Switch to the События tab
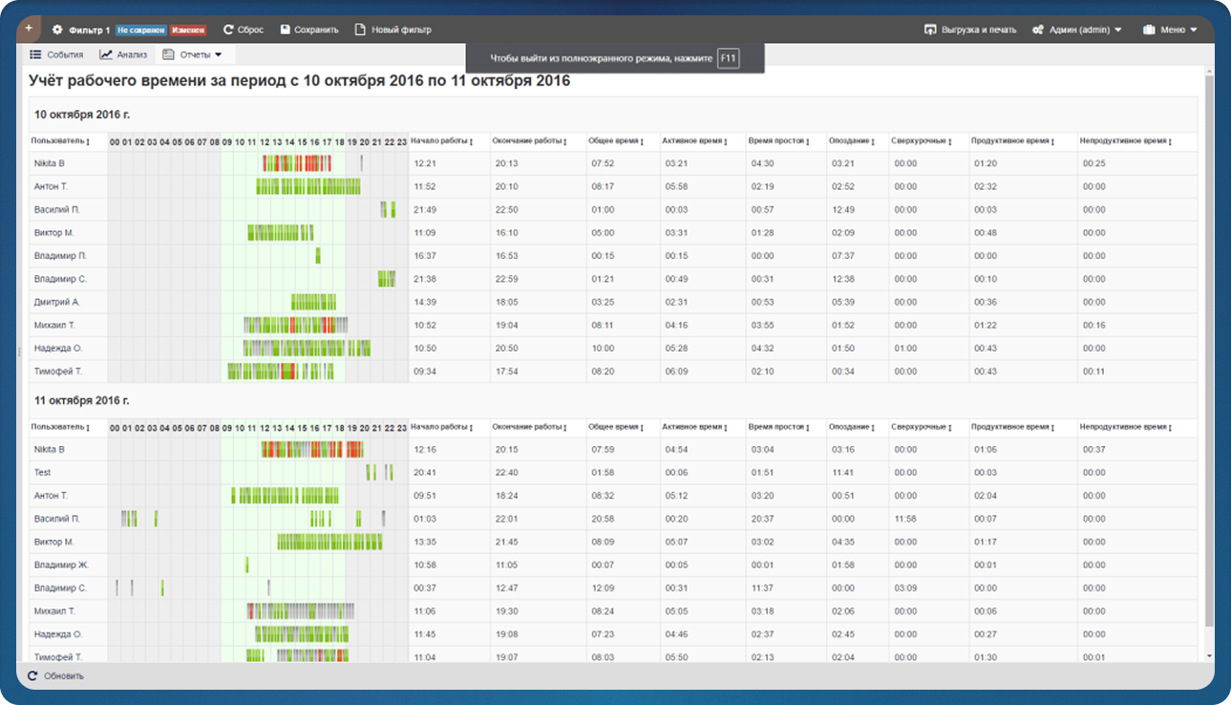The height and width of the screenshot is (705, 1231). pyautogui.click(x=56, y=55)
